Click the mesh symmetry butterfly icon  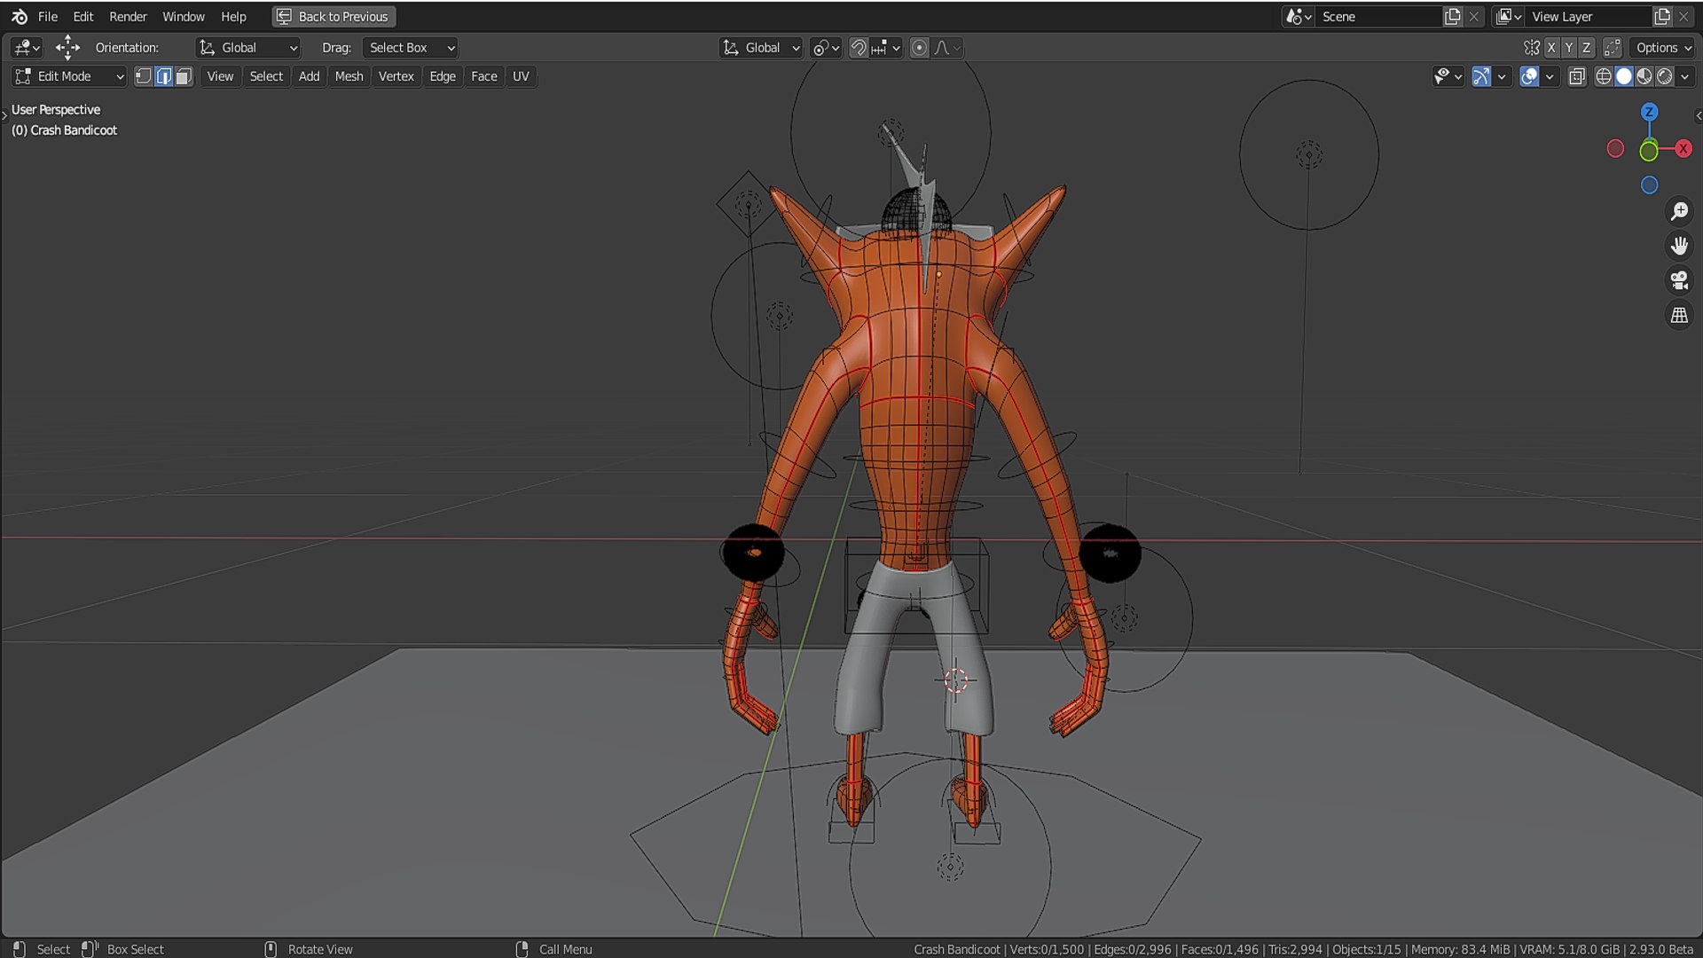(x=1532, y=48)
